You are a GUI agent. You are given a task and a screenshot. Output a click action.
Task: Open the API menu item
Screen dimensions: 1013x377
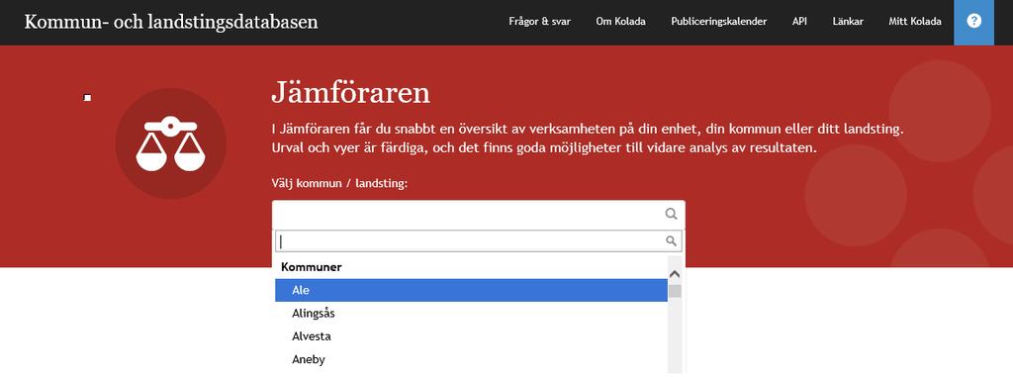tap(799, 22)
